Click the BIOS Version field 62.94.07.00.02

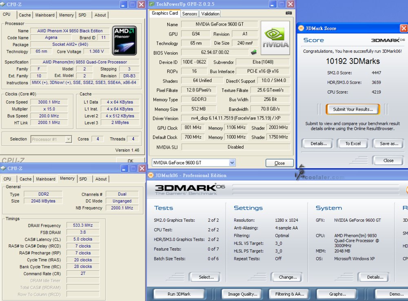click(x=215, y=52)
